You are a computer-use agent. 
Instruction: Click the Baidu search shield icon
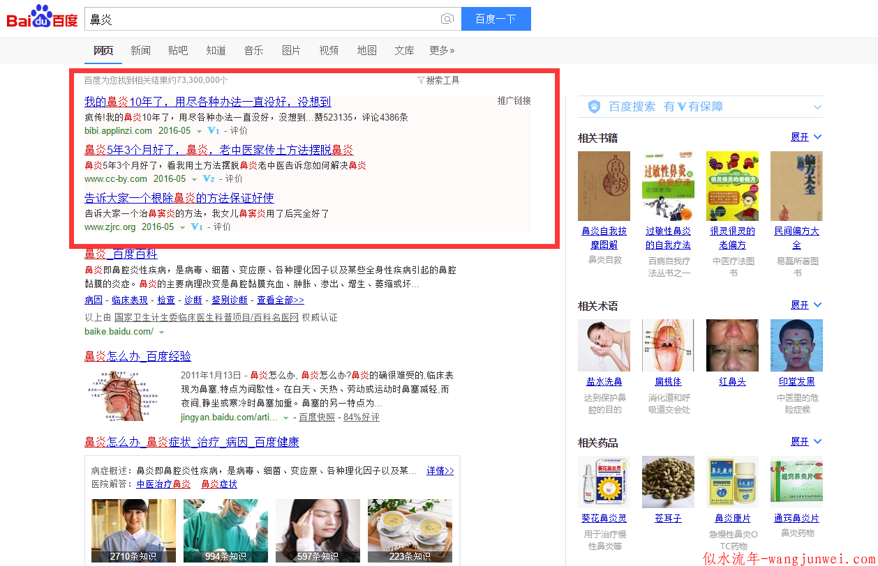[594, 107]
